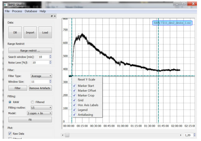Close the left dock panel
Viewport: 201px width, 141px height.
click(55, 16)
